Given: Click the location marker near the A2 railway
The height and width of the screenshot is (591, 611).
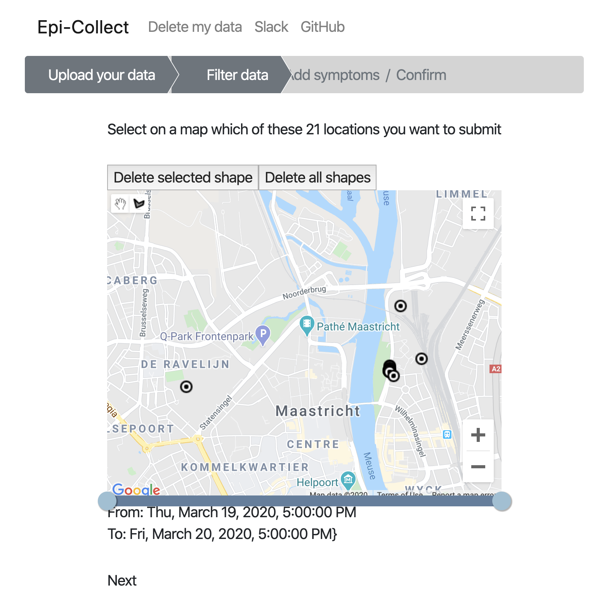Looking at the screenshot, I should [x=422, y=358].
